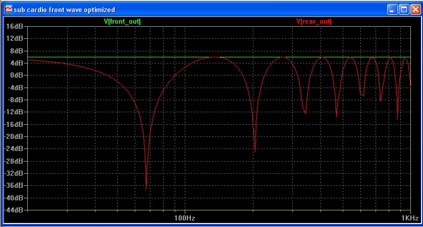Click the -16dB vertical axis label
Viewport: 423px width, 227px height.
[14, 124]
